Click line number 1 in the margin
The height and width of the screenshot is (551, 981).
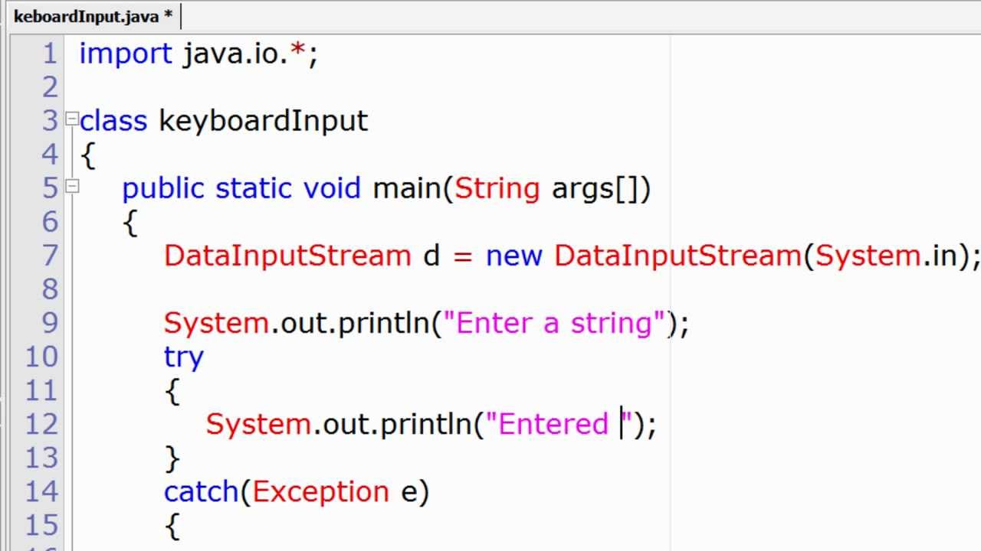tap(49, 54)
